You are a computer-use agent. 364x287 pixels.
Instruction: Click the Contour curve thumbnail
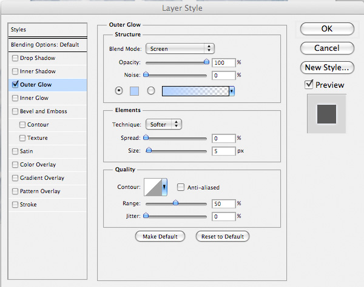(153, 187)
